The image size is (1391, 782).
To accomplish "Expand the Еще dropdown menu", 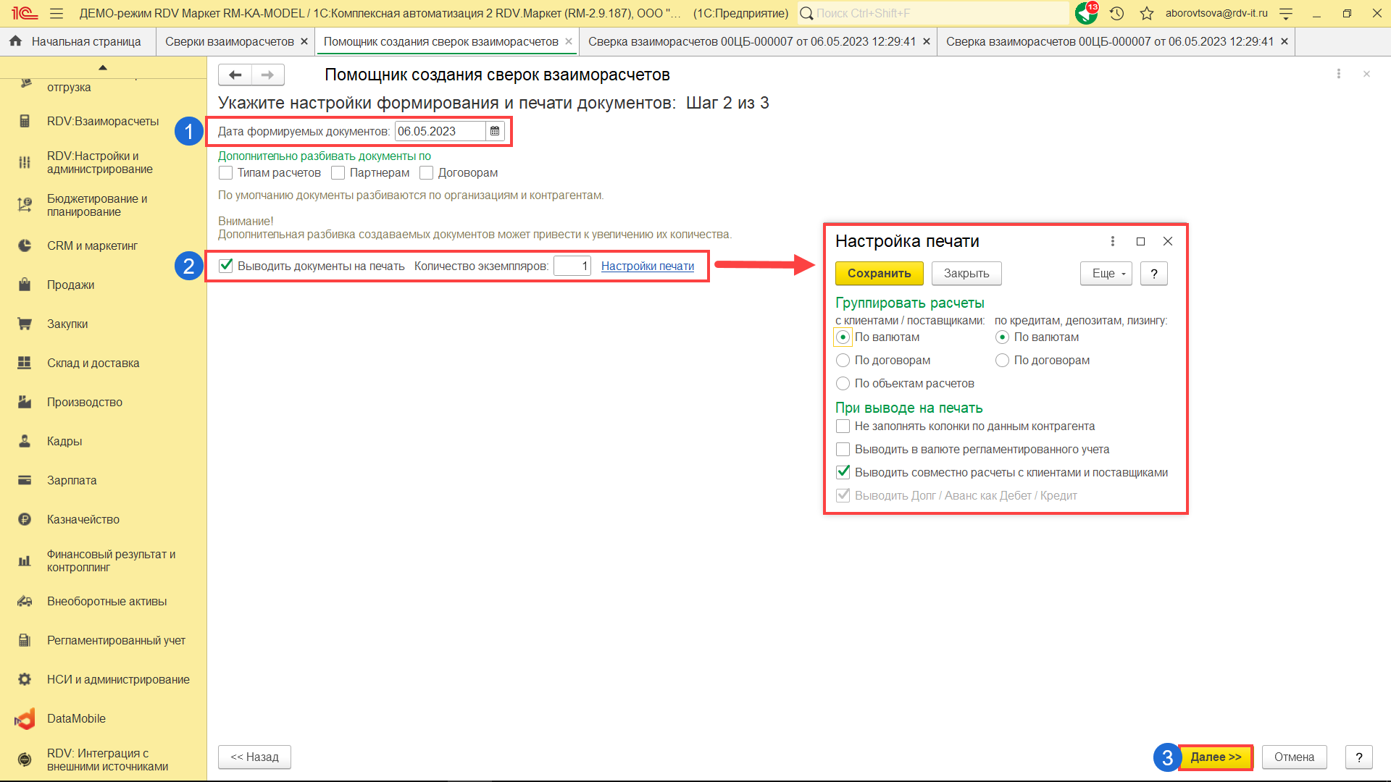I will tap(1106, 273).
